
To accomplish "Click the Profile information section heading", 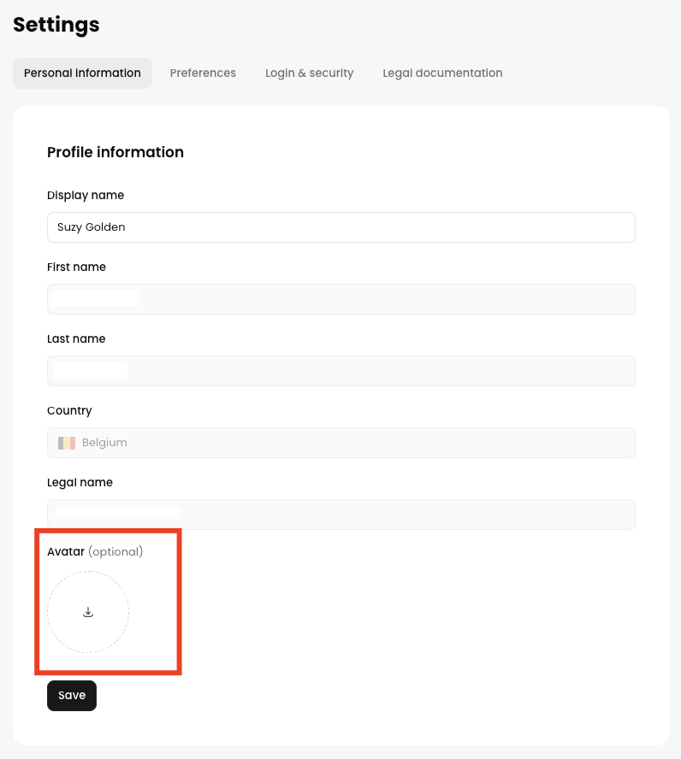I will pyautogui.click(x=115, y=152).
